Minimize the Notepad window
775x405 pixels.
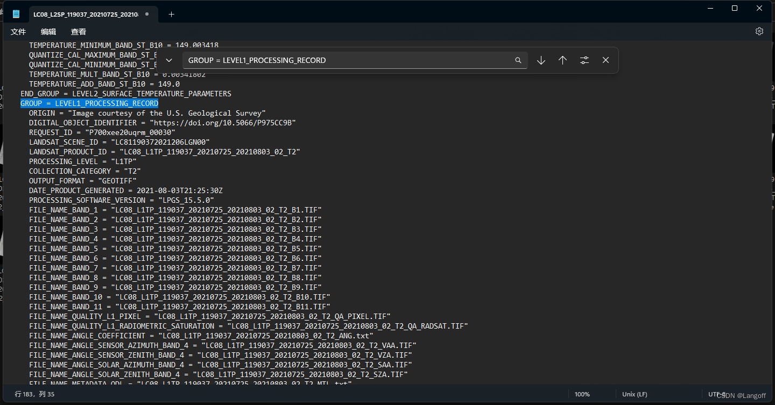(x=710, y=8)
